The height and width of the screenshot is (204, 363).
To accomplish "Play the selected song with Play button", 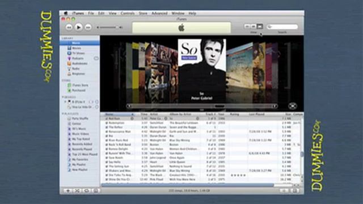I will [78, 27].
